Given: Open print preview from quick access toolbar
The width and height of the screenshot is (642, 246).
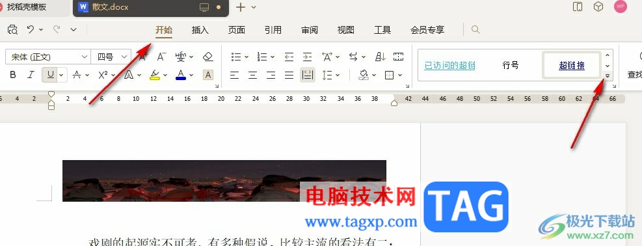Looking at the screenshot, I should tap(13, 29).
